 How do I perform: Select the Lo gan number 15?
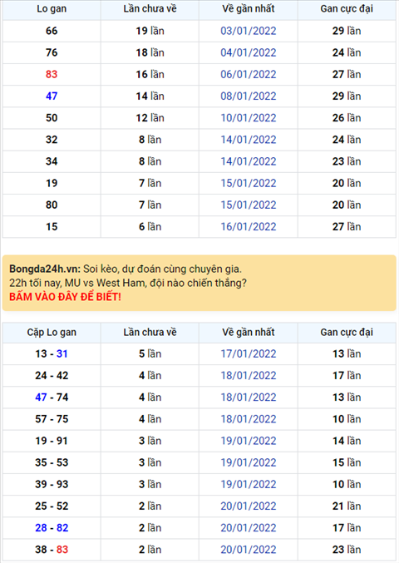(x=52, y=227)
